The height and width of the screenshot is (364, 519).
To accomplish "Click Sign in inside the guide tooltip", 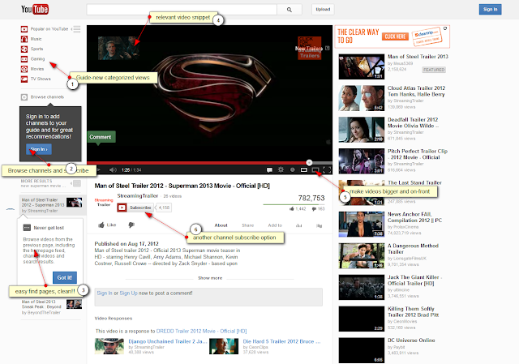I will coord(39,149).
